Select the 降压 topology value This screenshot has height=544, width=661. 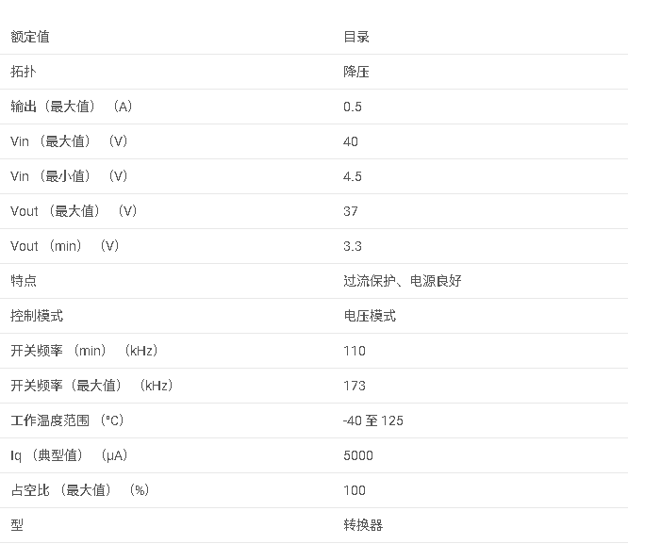coord(355,72)
